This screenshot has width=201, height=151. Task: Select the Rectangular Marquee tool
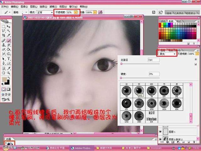point(3,26)
